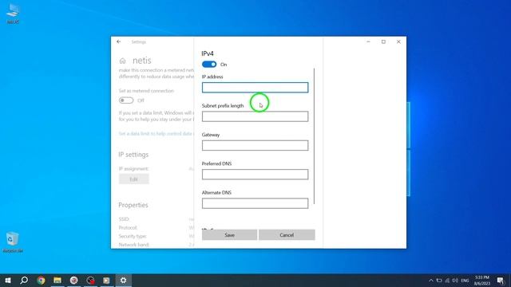Minimize the Settings window
511x287 pixels.
368,41
